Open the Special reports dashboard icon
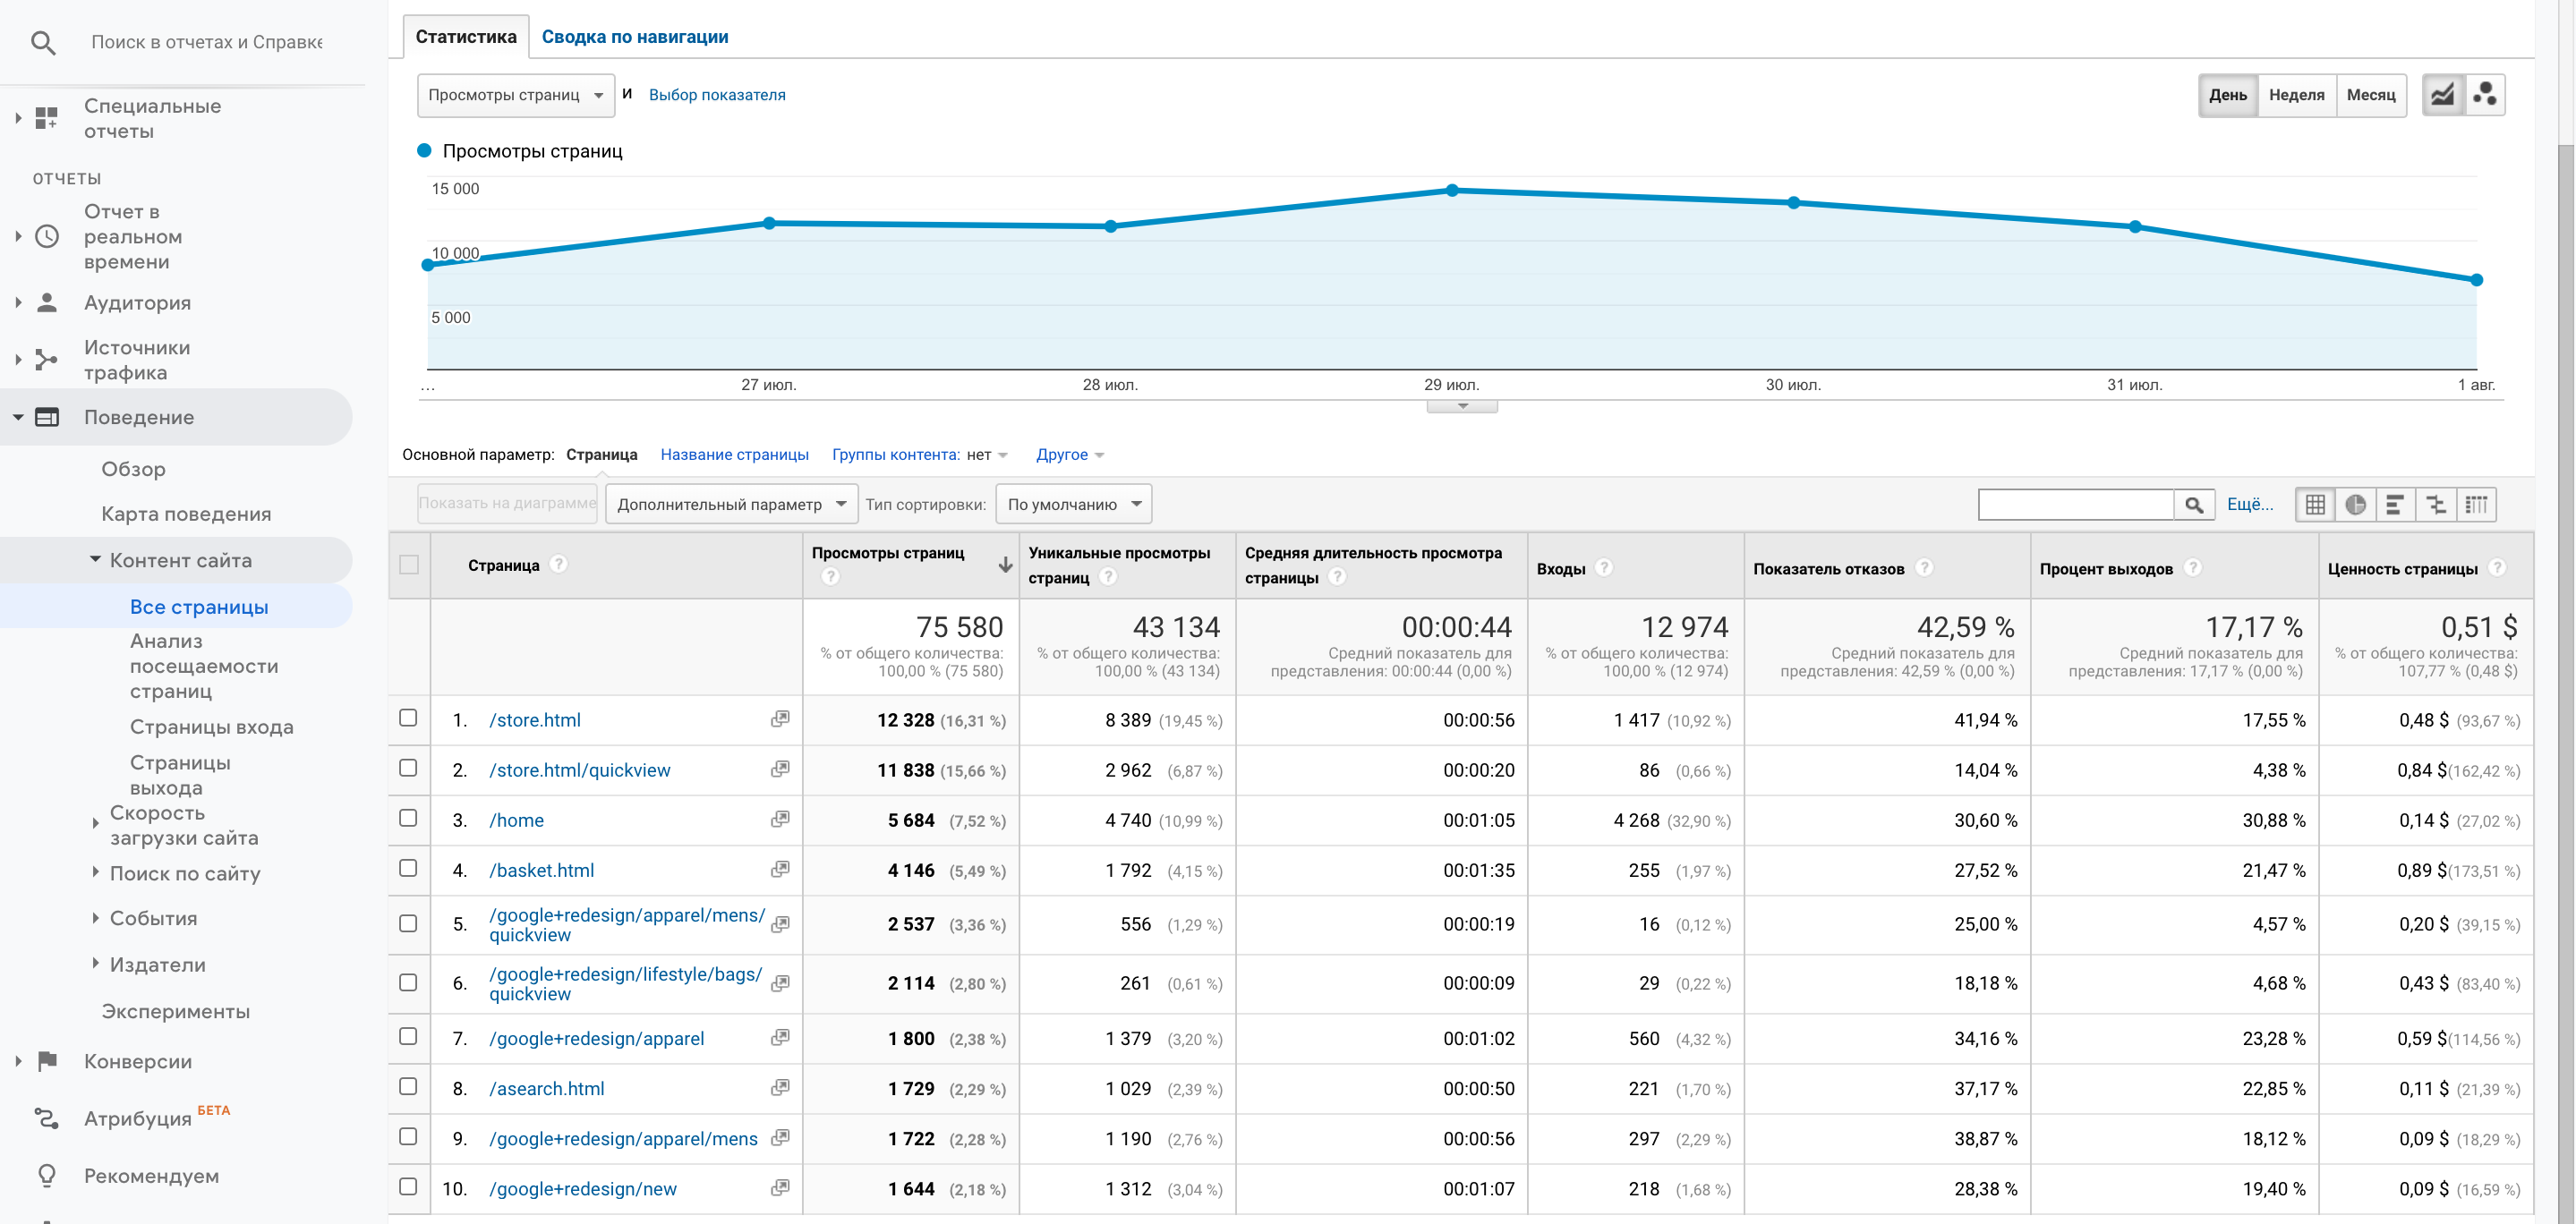The height and width of the screenshot is (1224, 2576). pos(46,118)
